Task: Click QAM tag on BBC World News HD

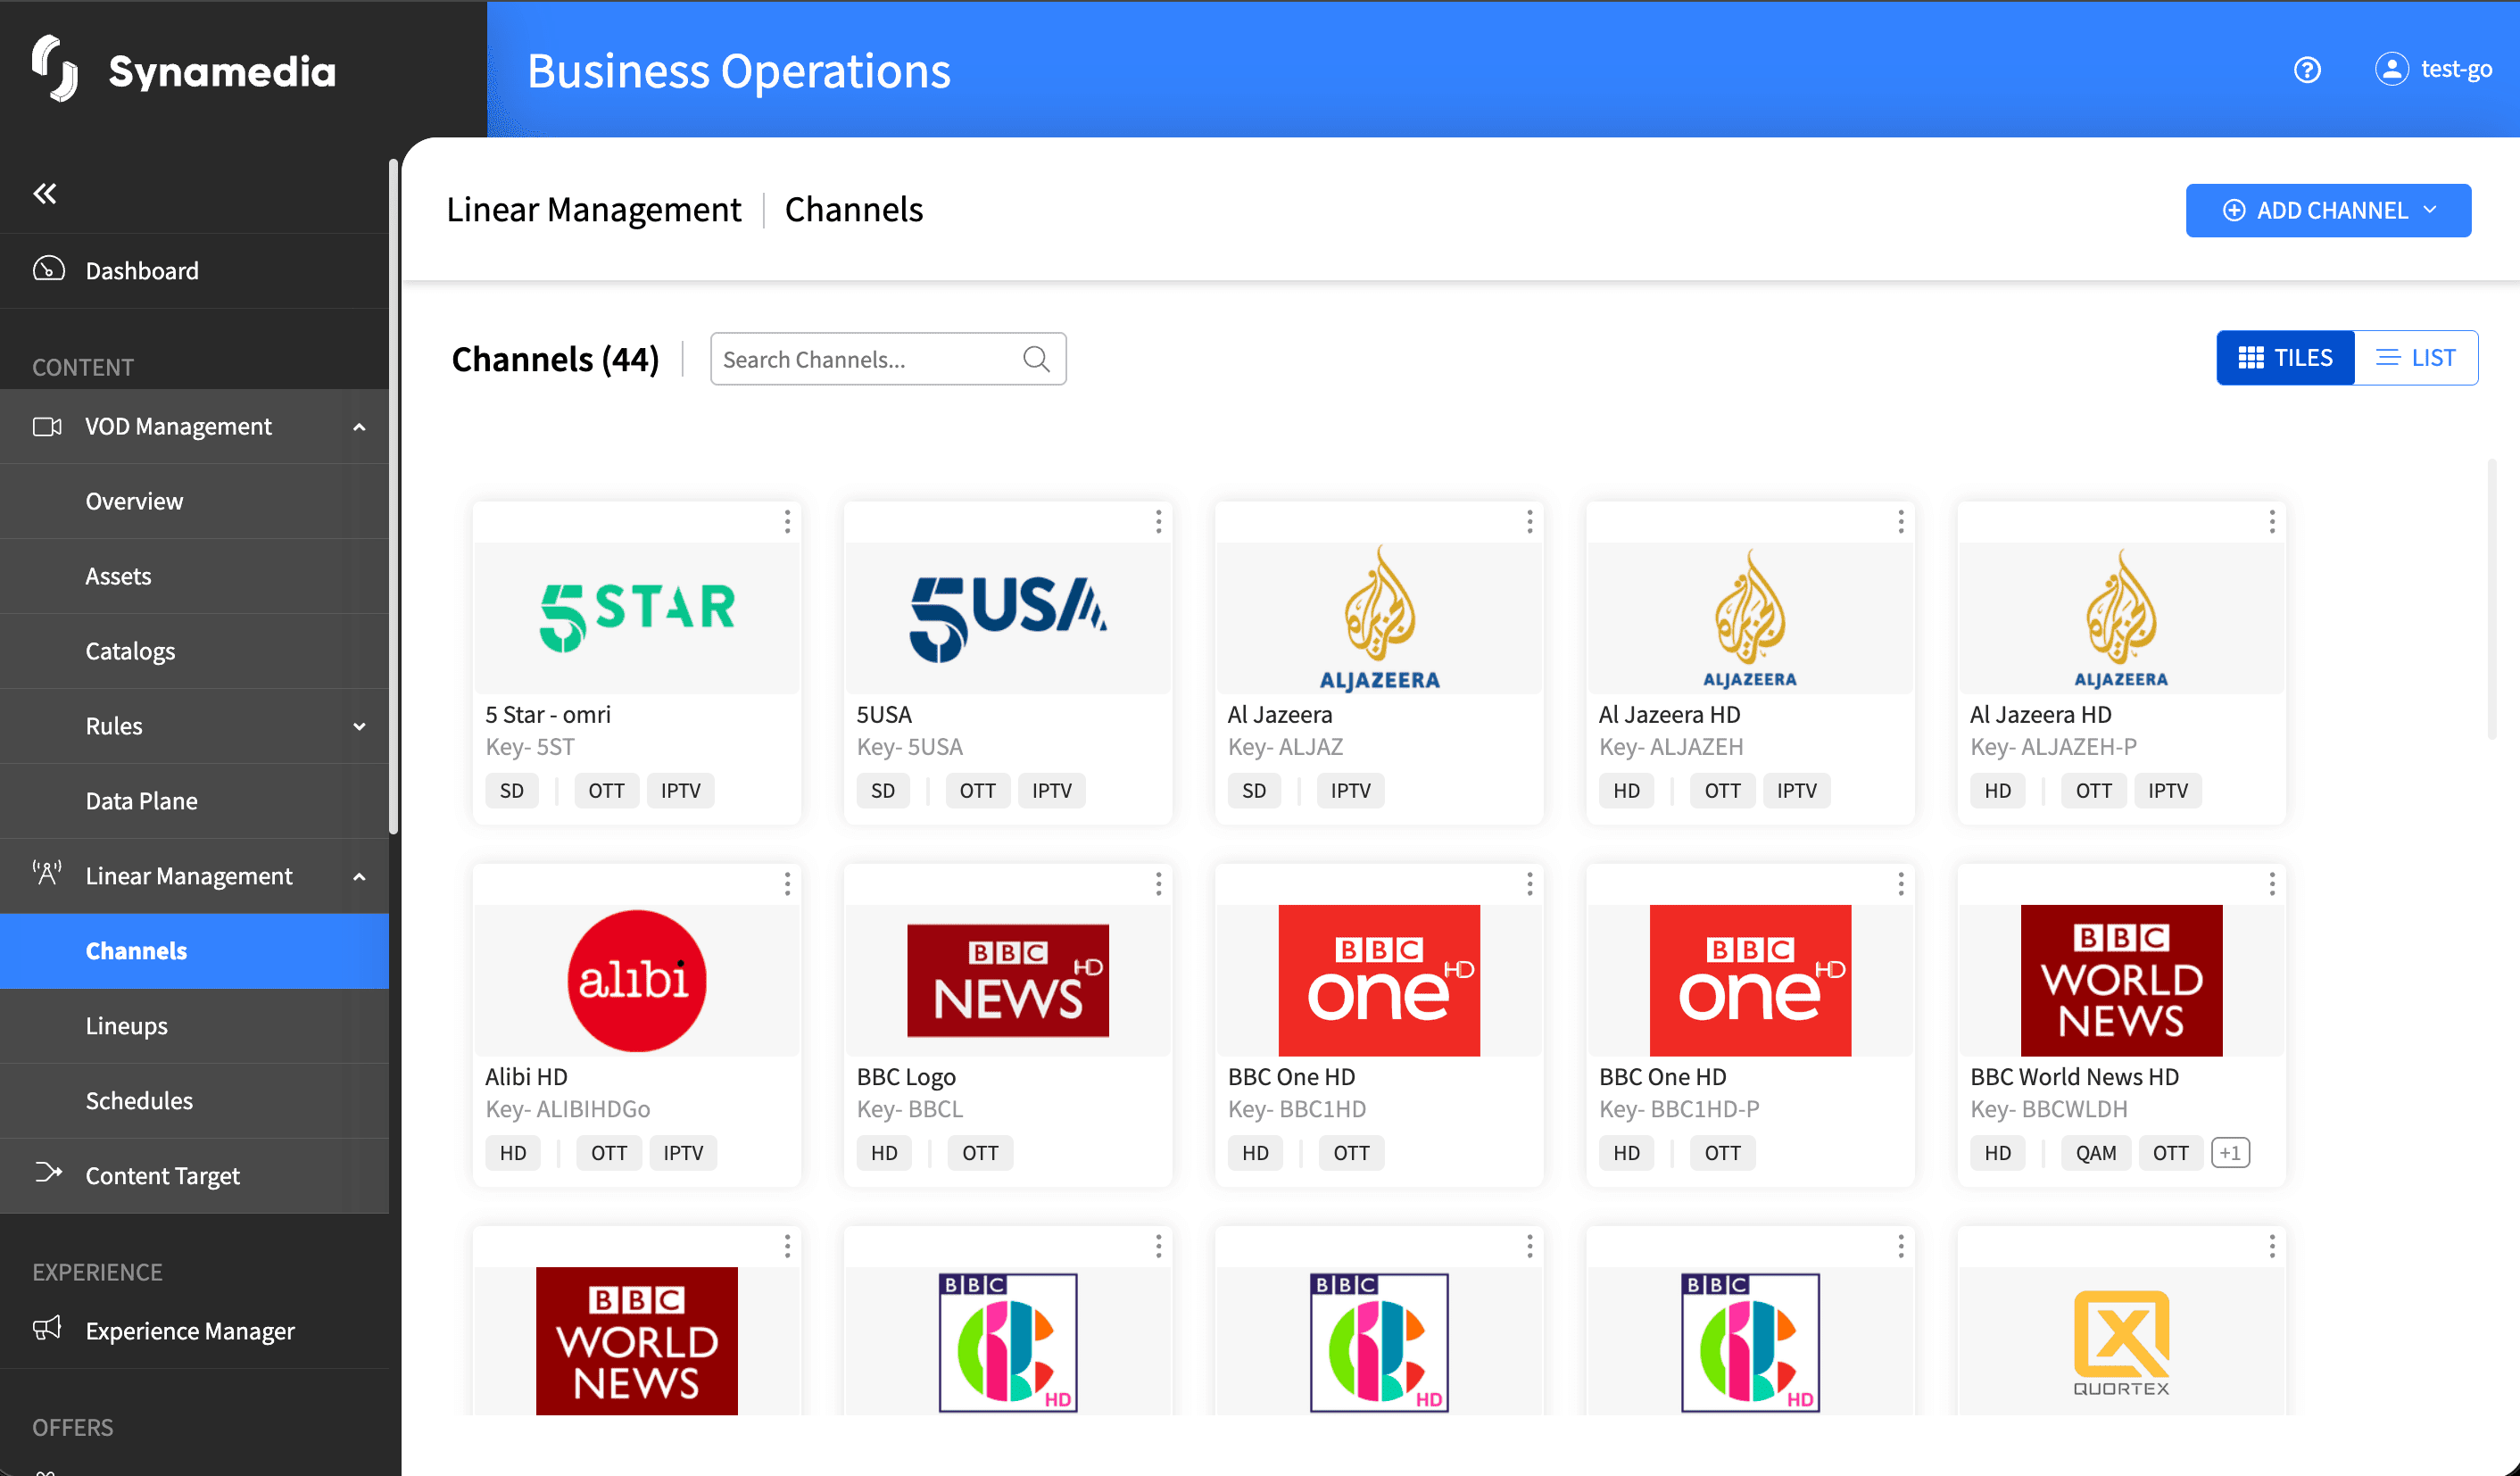Action: (x=2095, y=1153)
